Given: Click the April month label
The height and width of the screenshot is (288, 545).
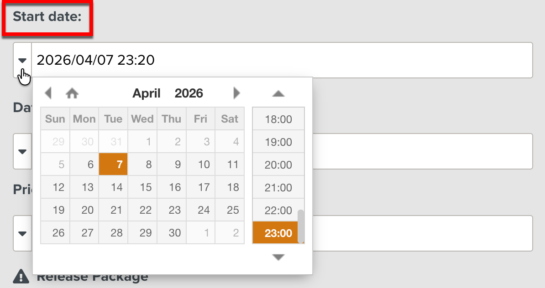Looking at the screenshot, I should click(146, 93).
